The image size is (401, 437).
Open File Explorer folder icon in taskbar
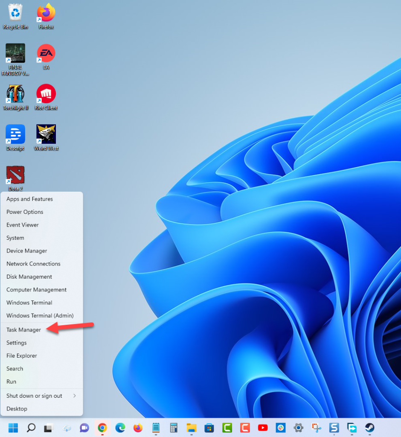(x=192, y=428)
